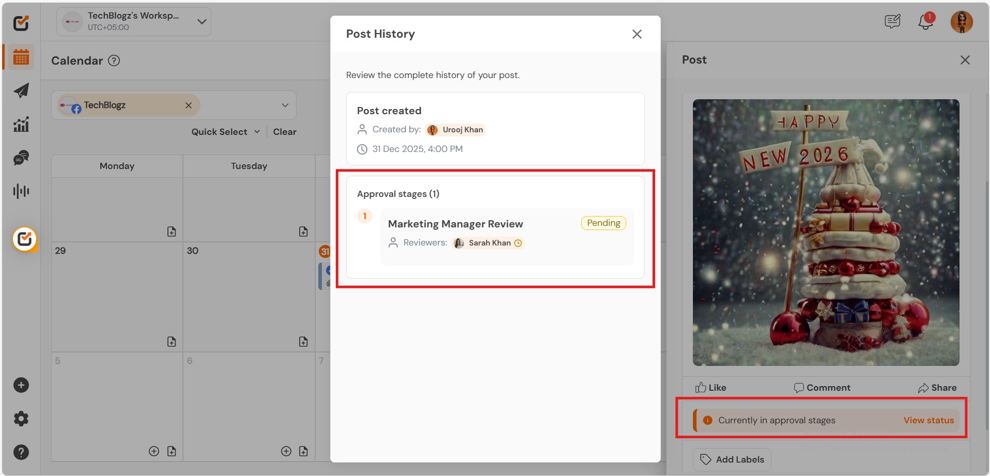Click the Add Labels button
The height and width of the screenshot is (476, 990).
tap(732, 459)
